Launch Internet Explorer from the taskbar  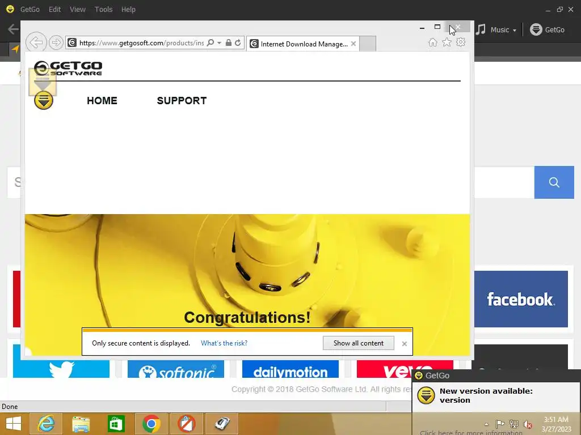click(47, 424)
